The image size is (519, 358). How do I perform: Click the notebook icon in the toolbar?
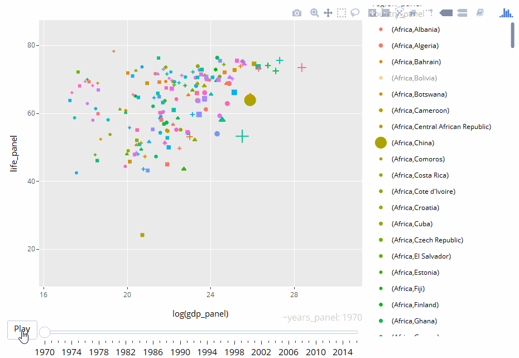pos(479,12)
